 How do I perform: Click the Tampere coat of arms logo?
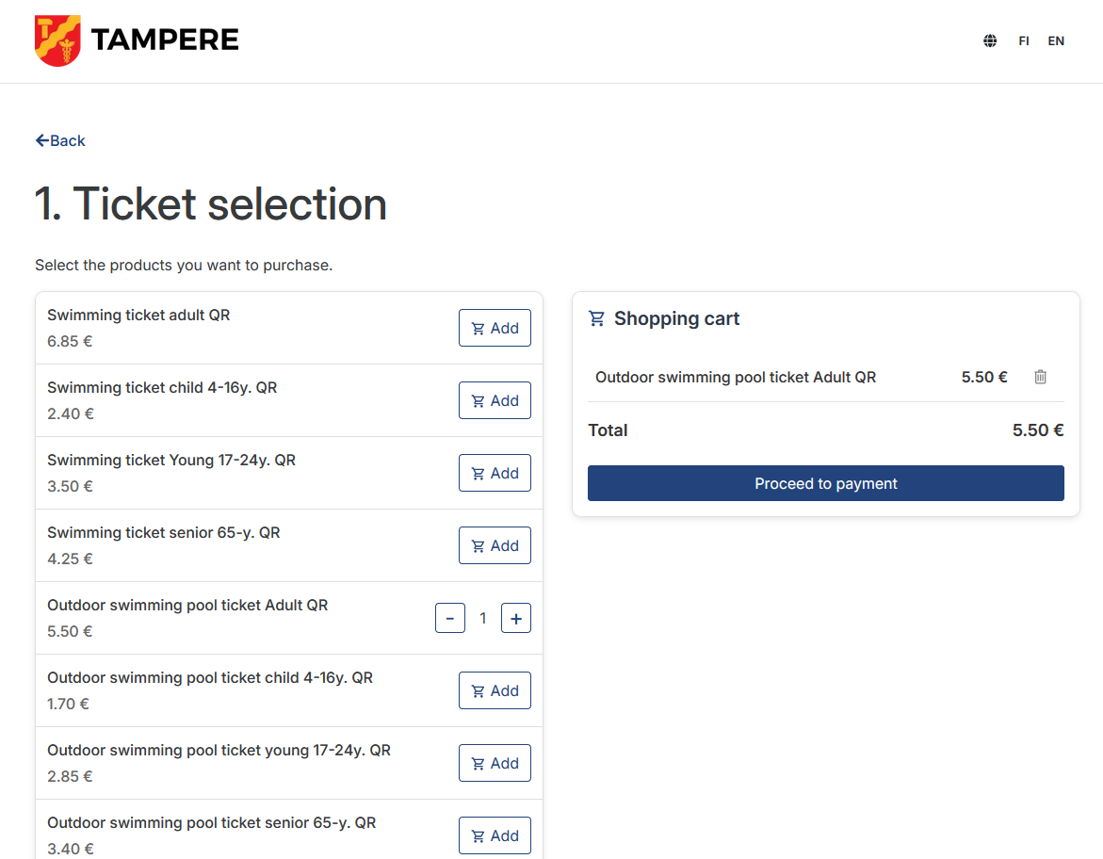(x=57, y=41)
